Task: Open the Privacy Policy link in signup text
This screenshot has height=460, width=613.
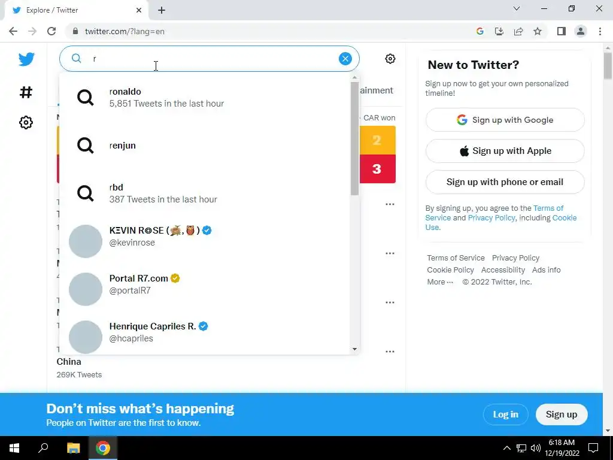Action: (x=491, y=218)
